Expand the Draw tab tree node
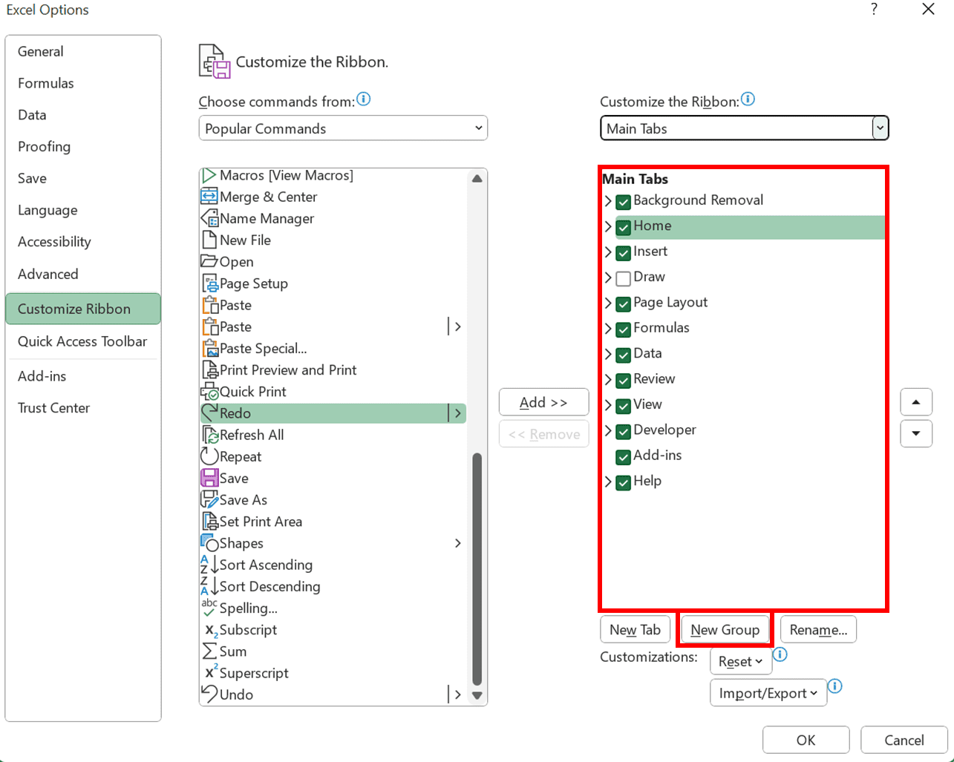Screen dimensions: 954x762 (x=607, y=277)
